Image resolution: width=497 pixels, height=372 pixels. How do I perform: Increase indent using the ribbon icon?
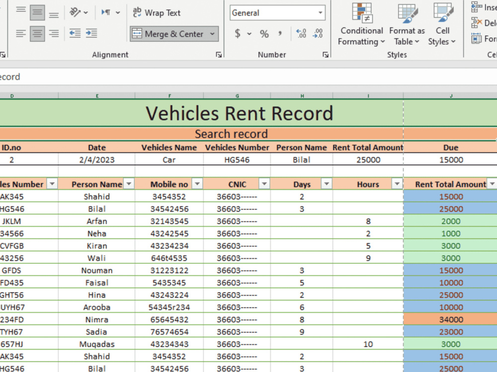[x=91, y=34]
